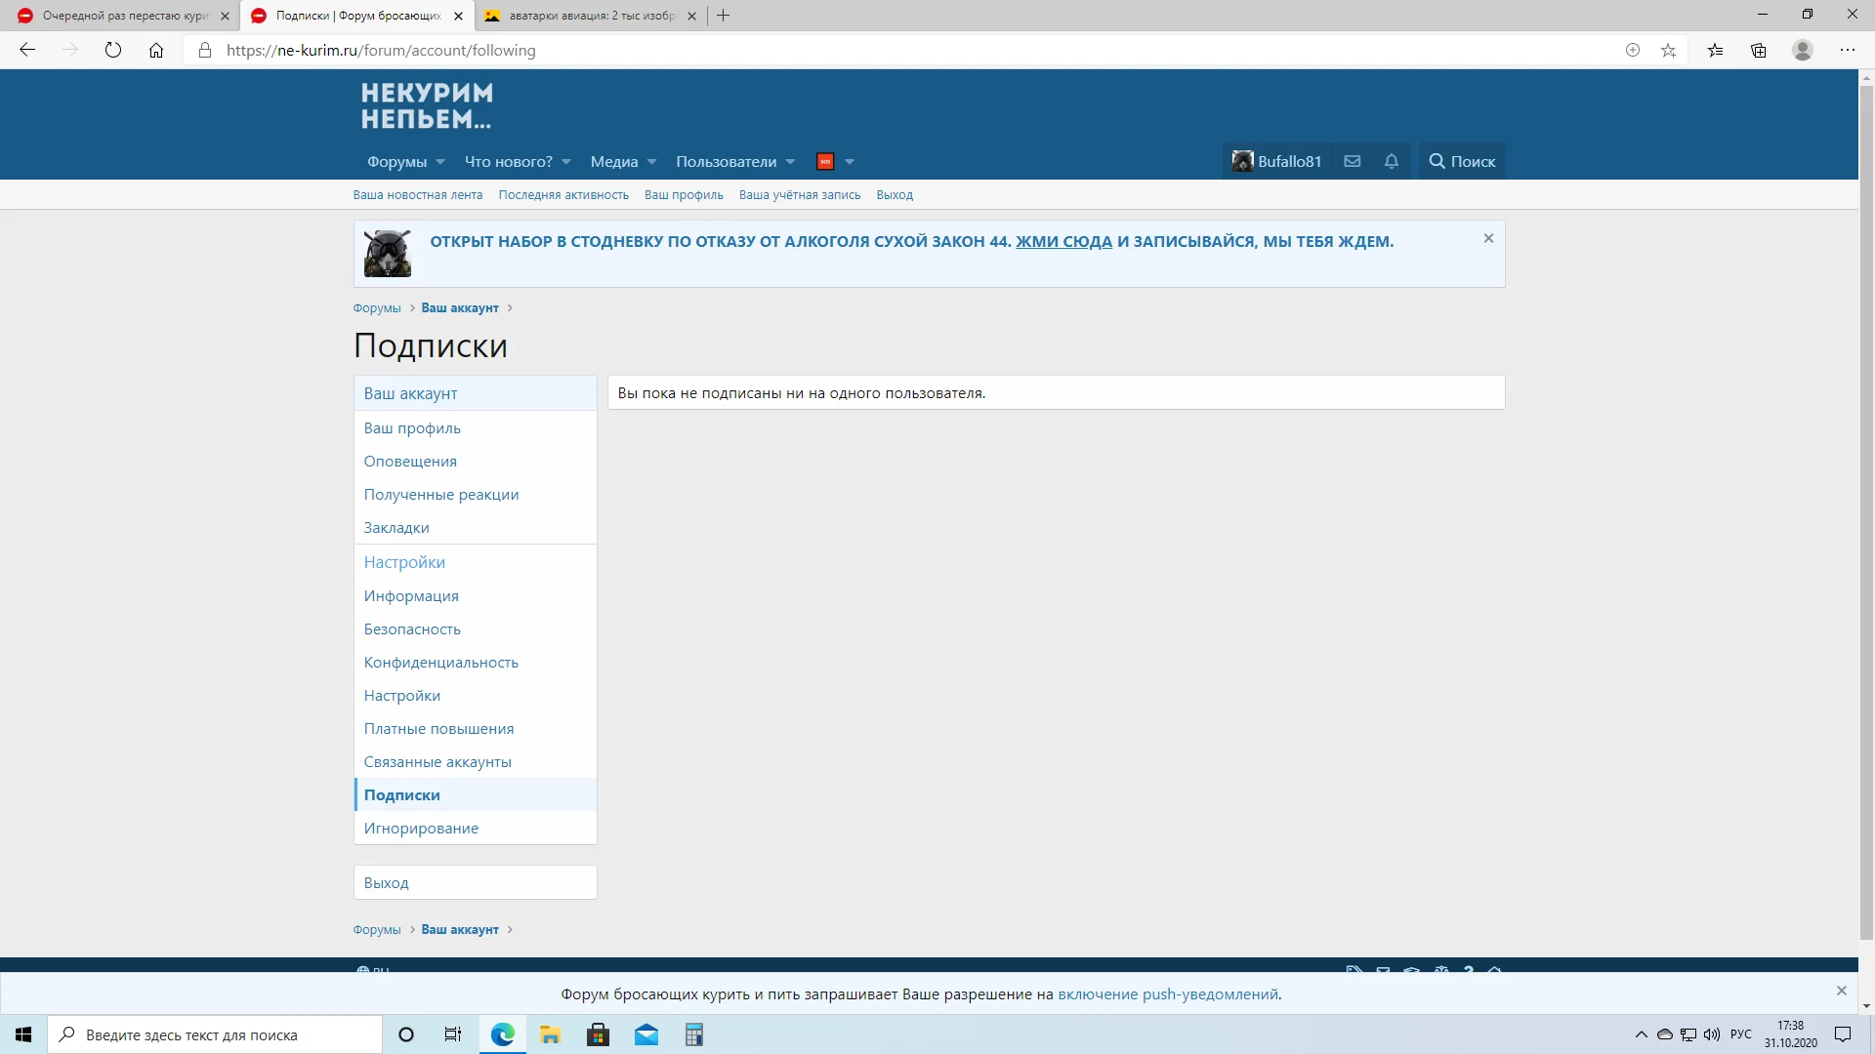Click the help question-mark icon in the footer
Image resolution: width=1875 pixels, height=1054 pixels.
pos(1469,970)
